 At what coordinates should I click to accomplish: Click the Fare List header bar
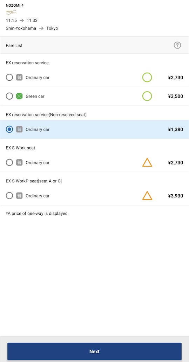[94, 45]
